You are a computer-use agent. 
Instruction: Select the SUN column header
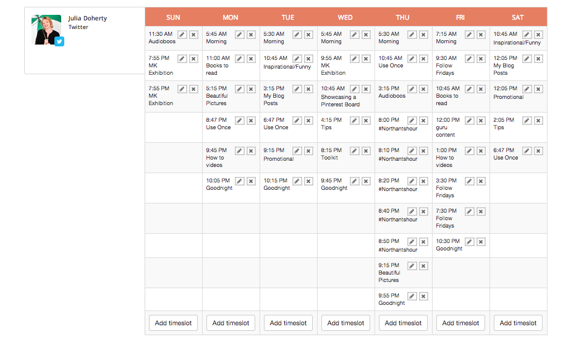(x=173, y=17)
